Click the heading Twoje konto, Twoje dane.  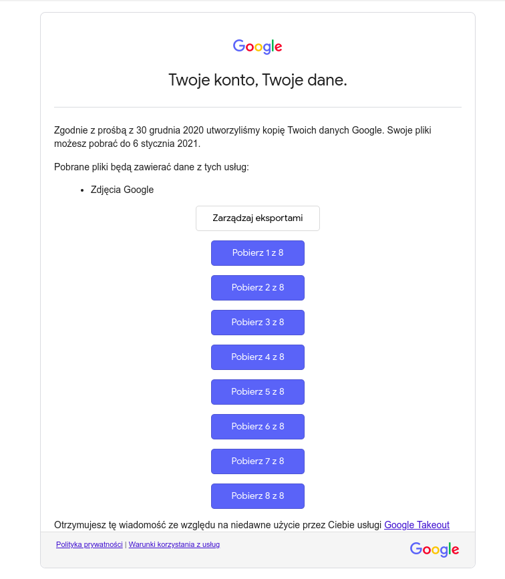[258, 81]
